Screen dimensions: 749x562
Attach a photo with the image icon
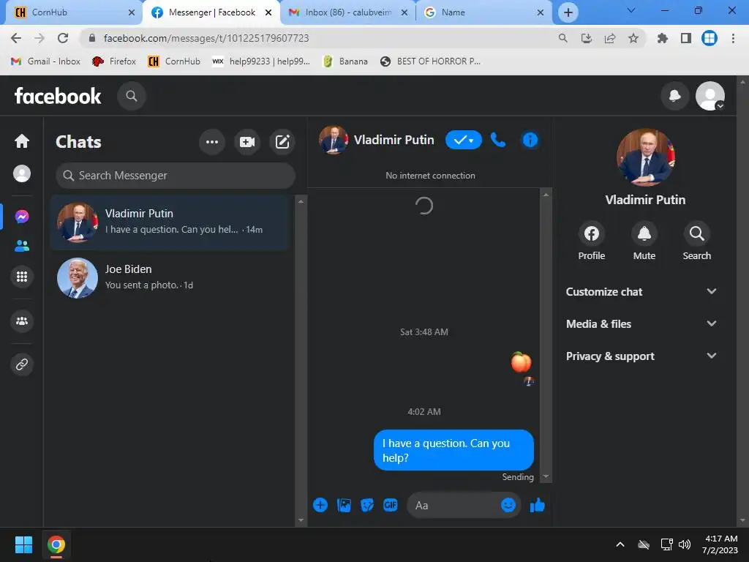(x=344, y=505)
